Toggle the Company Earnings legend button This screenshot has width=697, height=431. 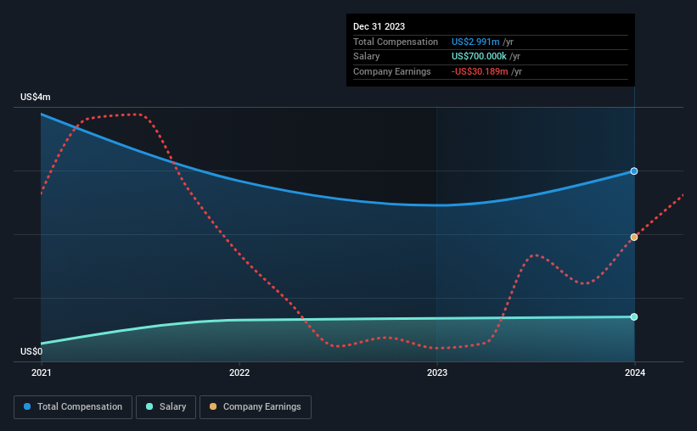coord(256,407)
